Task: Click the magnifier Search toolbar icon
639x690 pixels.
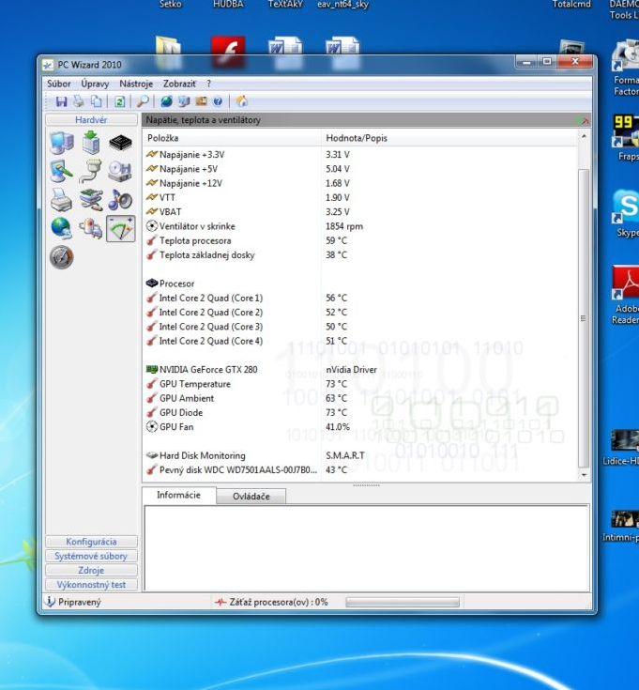Action: click(143, 101)
